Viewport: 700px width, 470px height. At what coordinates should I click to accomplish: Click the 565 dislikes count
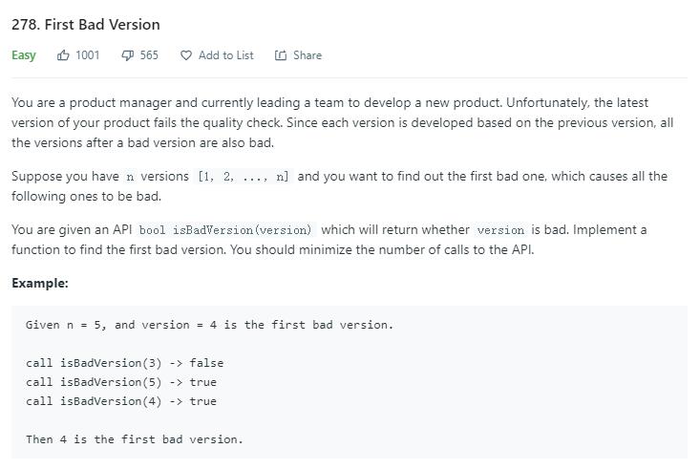[149, 55]
